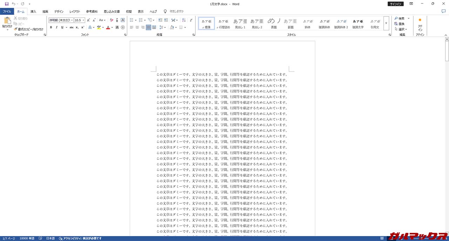This screenshot has height=241, width=449.
Task: Switch to the レイアウト (Layout) tab
Action: pos(74,12)
